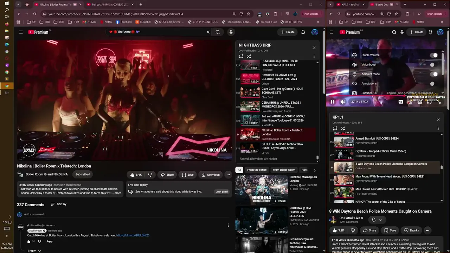Open KP1.1 playlist options menu
The height and width of the screenshot is (253, 450).
438,128
